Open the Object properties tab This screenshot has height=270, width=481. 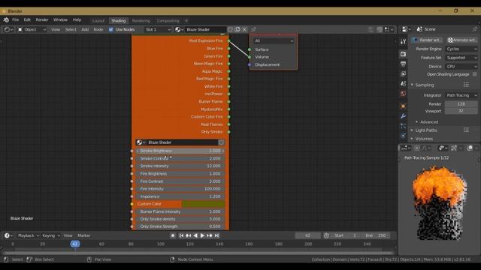403,106
